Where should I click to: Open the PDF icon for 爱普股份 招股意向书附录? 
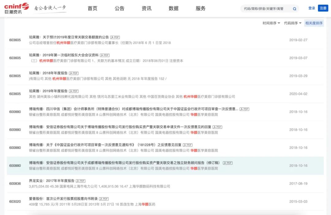tap(104, 199)
